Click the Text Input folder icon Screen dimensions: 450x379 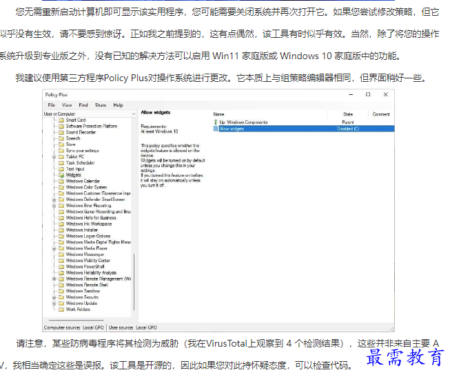click(x=61, y=169)
